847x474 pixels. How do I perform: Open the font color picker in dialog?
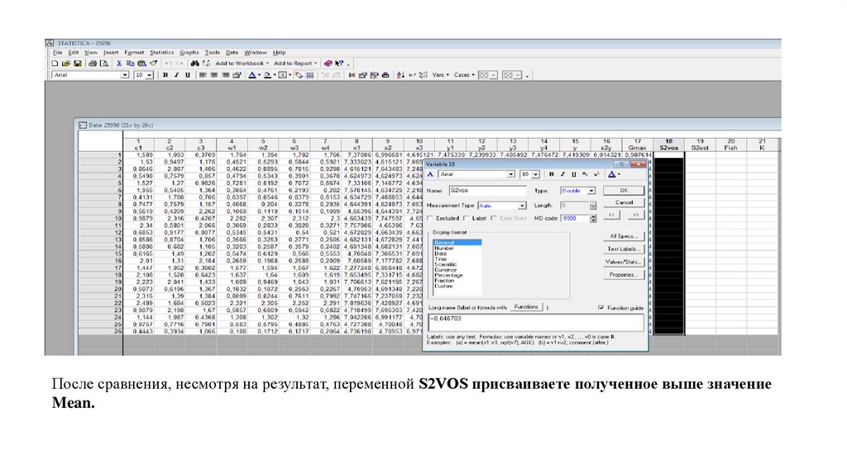[x=614, y=175]
